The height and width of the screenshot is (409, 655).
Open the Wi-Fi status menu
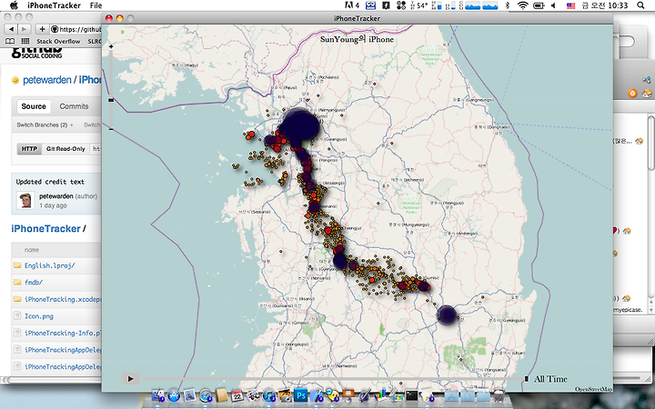(x=522, y=5)
